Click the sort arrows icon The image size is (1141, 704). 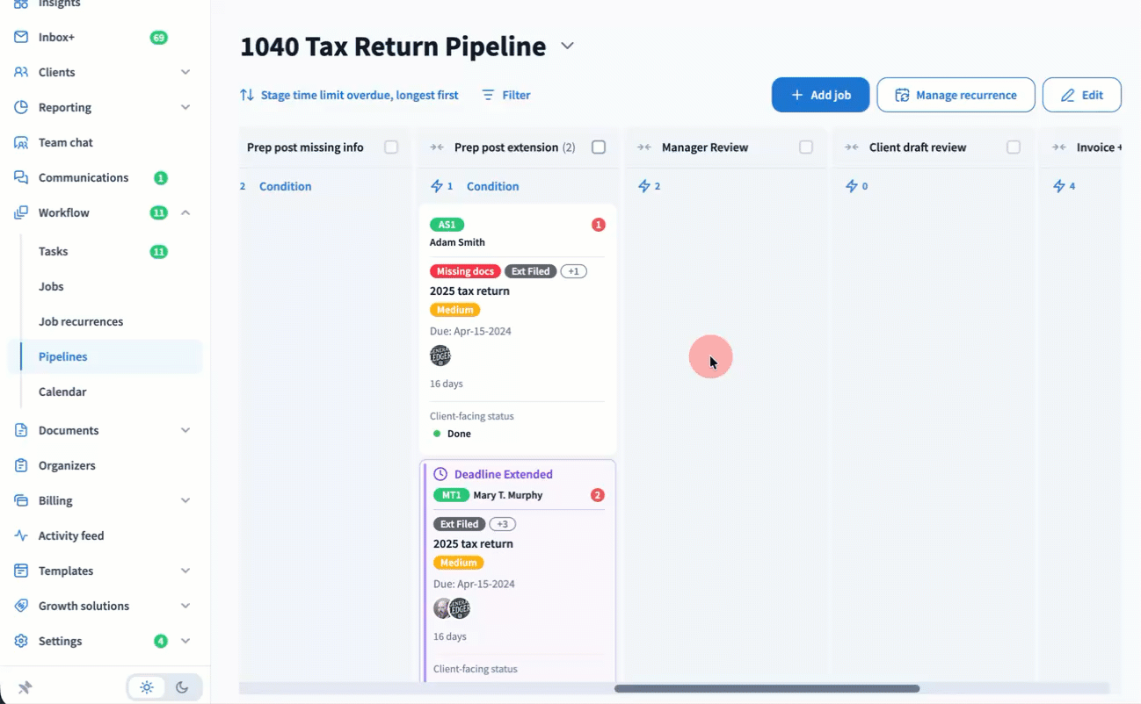[x=247, y=95]
